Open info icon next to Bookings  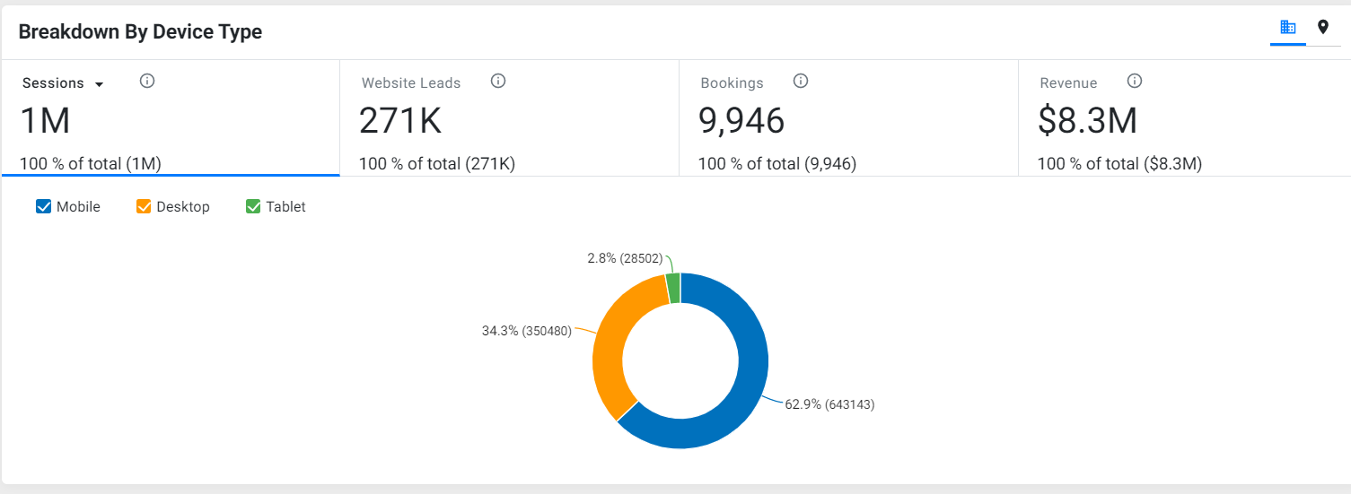tap(801, 81)
